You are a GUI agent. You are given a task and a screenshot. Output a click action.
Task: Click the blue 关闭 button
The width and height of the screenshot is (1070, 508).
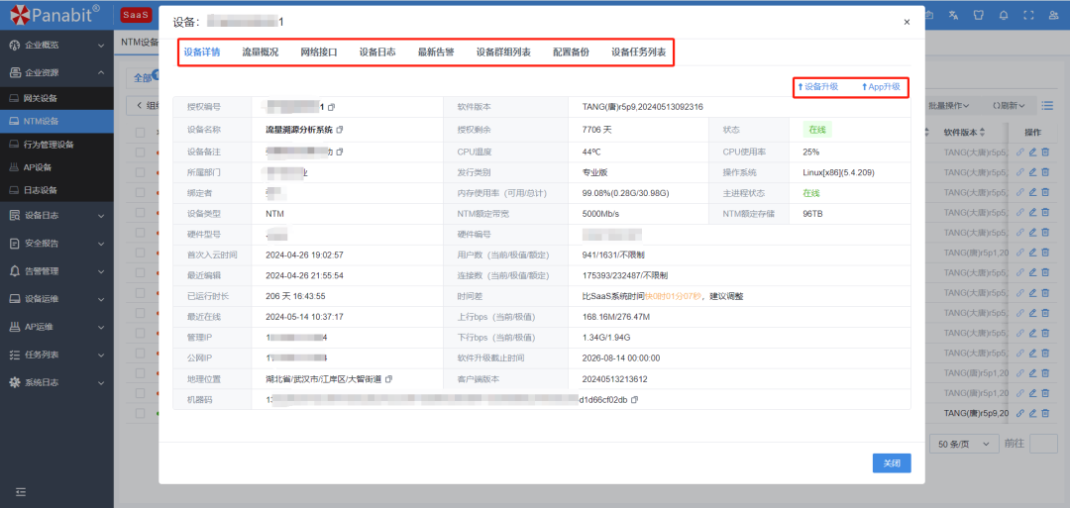pyautogui.click(x=892, y=463)
